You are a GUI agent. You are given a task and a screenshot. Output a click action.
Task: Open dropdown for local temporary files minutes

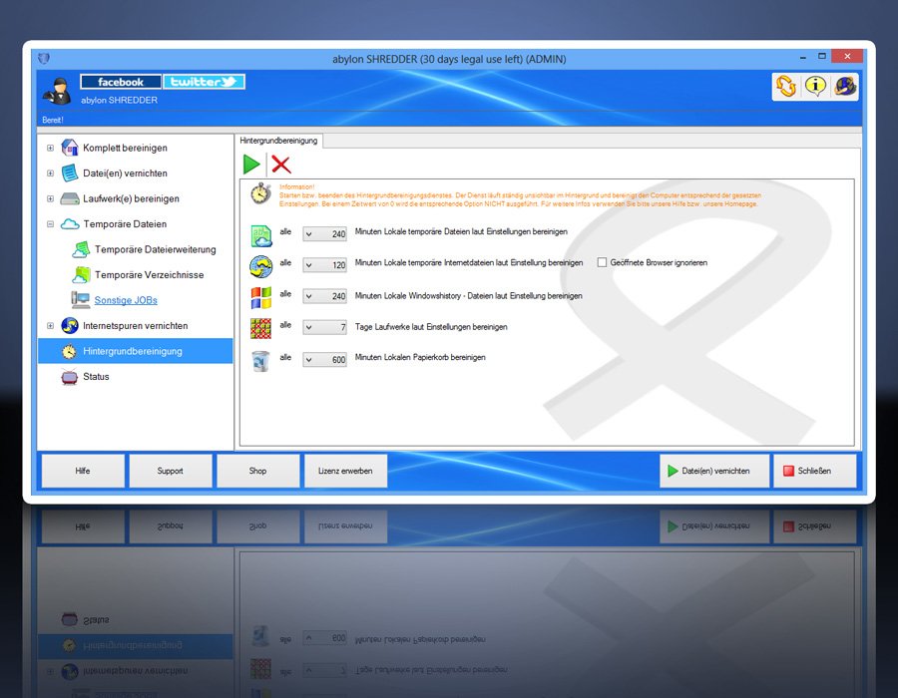coord(309,234)
